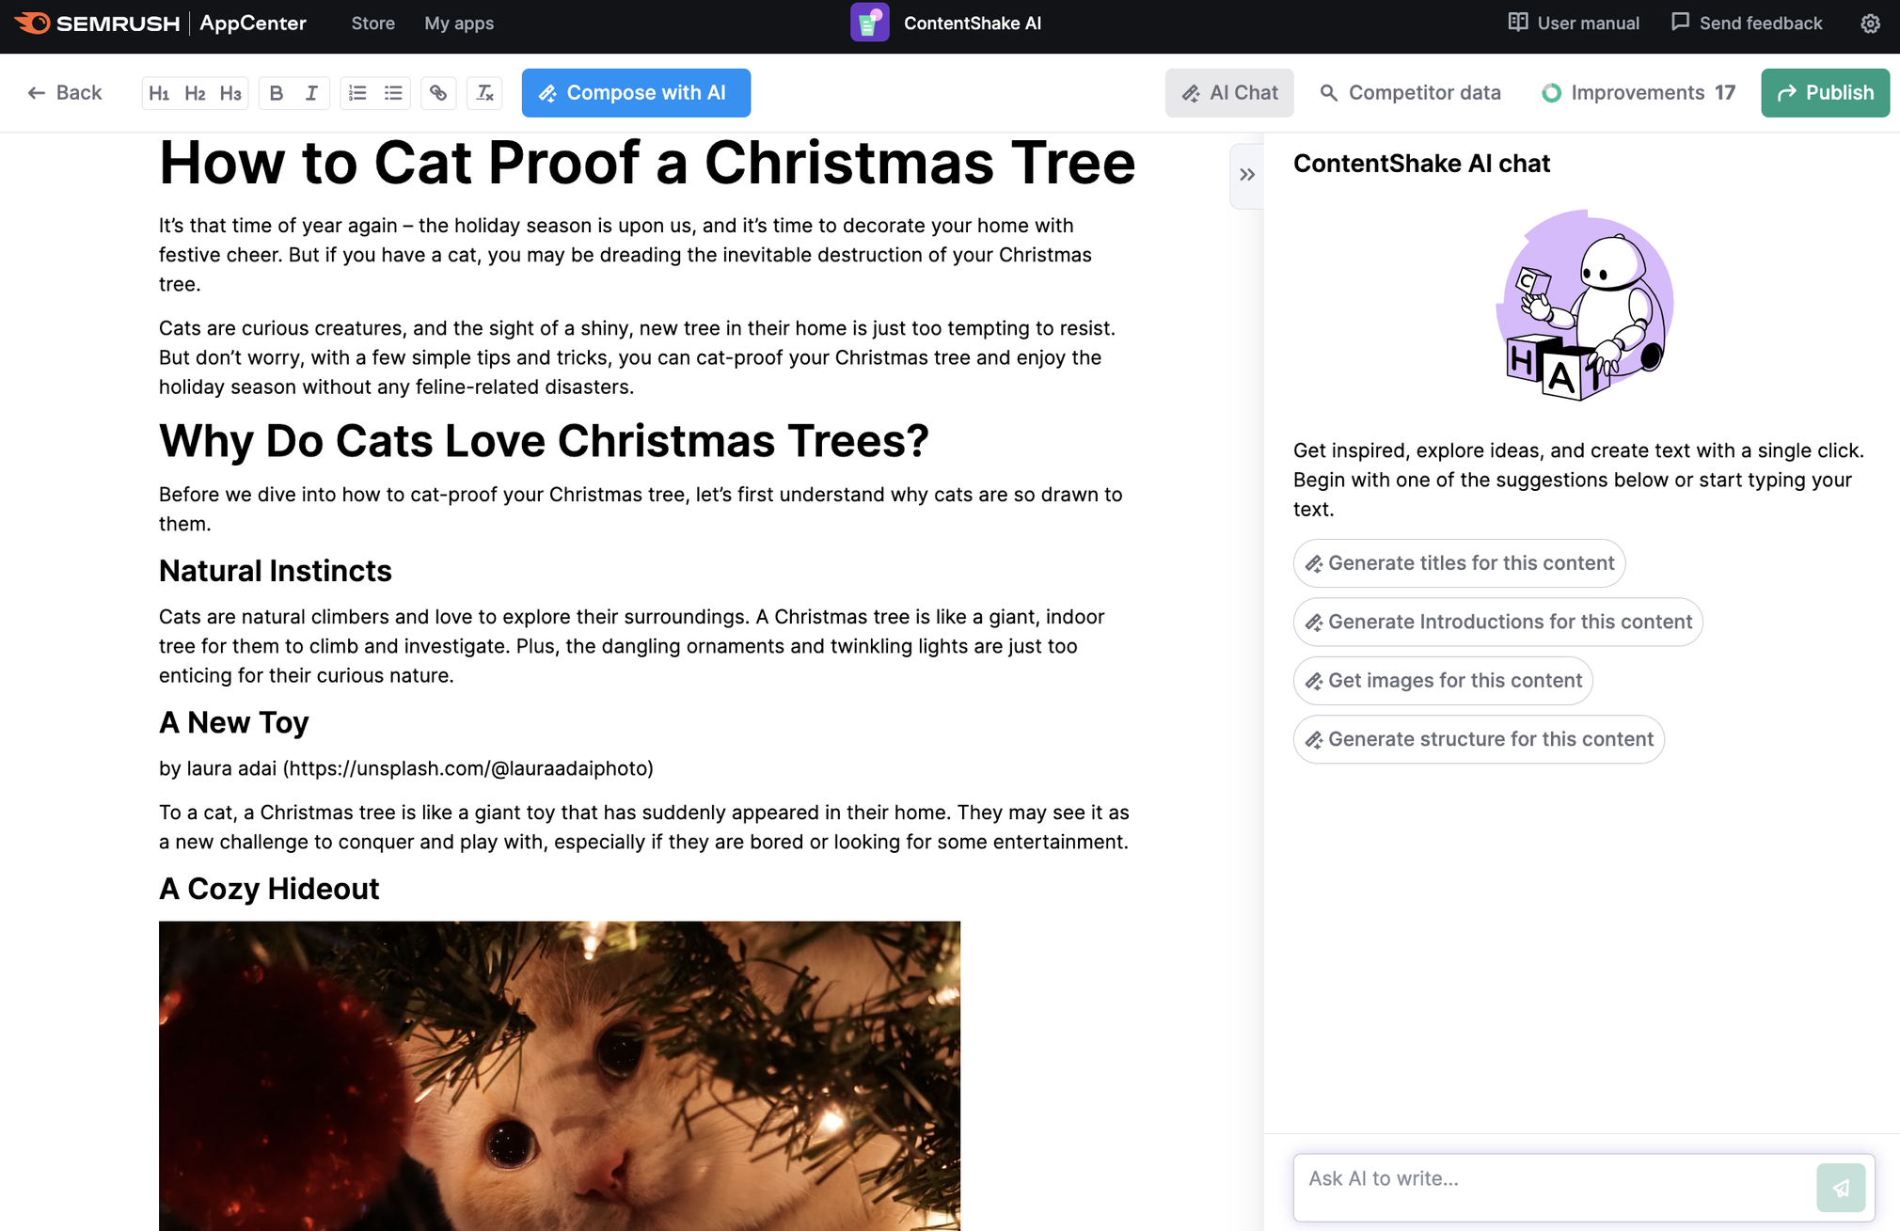1900x1231 pixels.
Task: Expand the ContentShake AI chat panel
Action: coord(1246,175)
